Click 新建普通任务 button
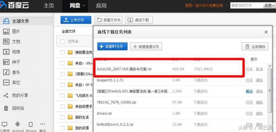The height and width of the screenshot is (132, 276). [146, 47]
